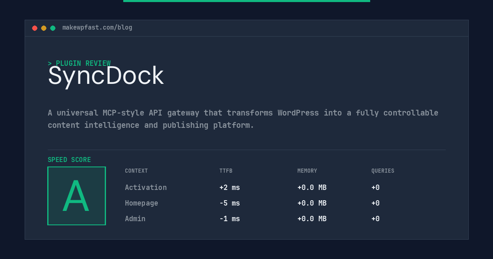Click the MEMORY column header
Viewport: 493px width, 259px height.
pos(307,171)
